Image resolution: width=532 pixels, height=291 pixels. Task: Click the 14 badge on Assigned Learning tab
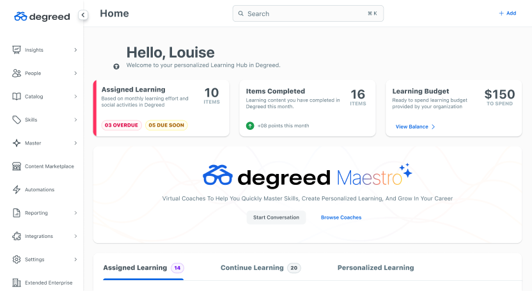click(x=178, y=268)
